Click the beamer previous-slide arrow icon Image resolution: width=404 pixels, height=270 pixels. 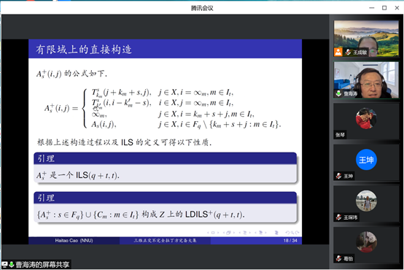(x=208, y=233)
